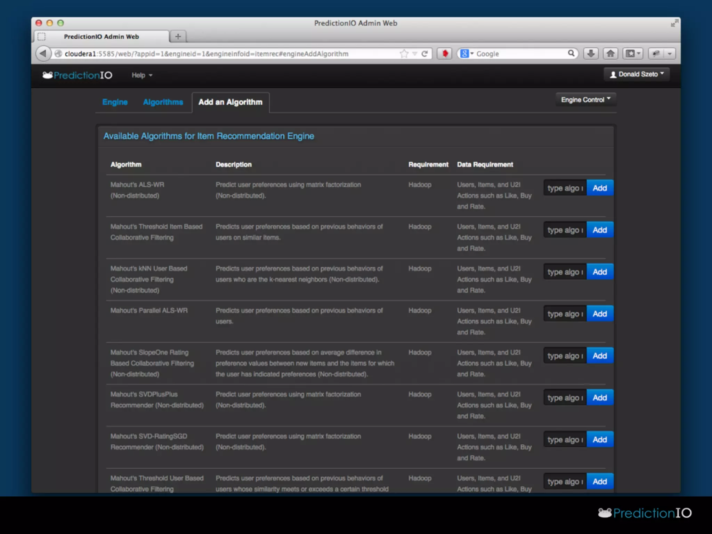
Task: Switch to the Engine tab
Action: [115, 102]
